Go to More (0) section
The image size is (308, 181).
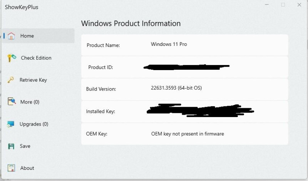[x=30, y=102]
